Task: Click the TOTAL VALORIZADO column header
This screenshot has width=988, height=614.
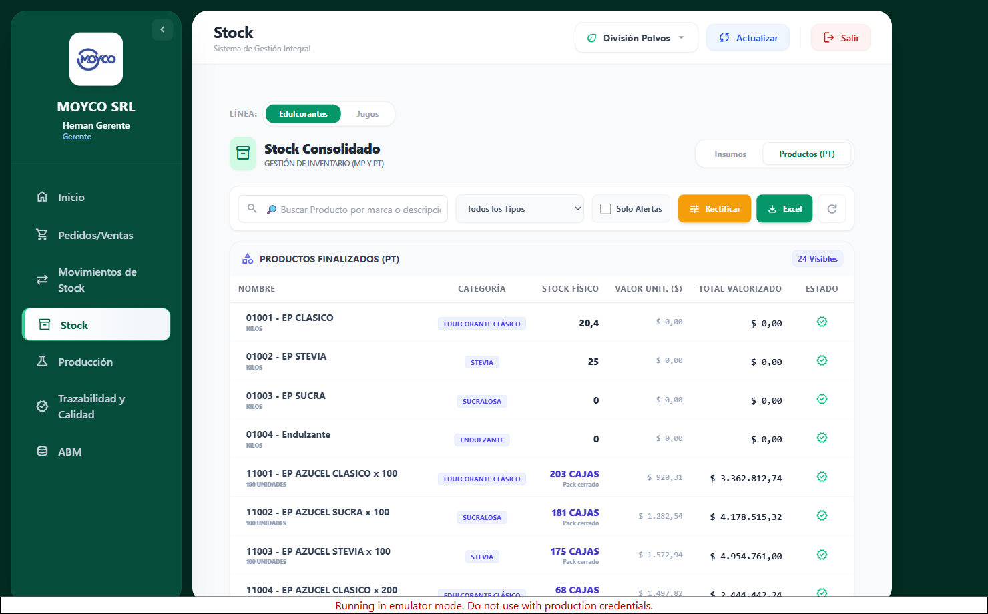Action: click(x=740, y=289)
